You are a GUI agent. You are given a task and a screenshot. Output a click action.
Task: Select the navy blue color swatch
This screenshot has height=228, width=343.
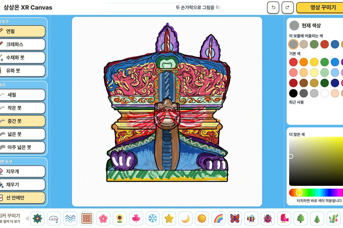(x=335, y=83)
